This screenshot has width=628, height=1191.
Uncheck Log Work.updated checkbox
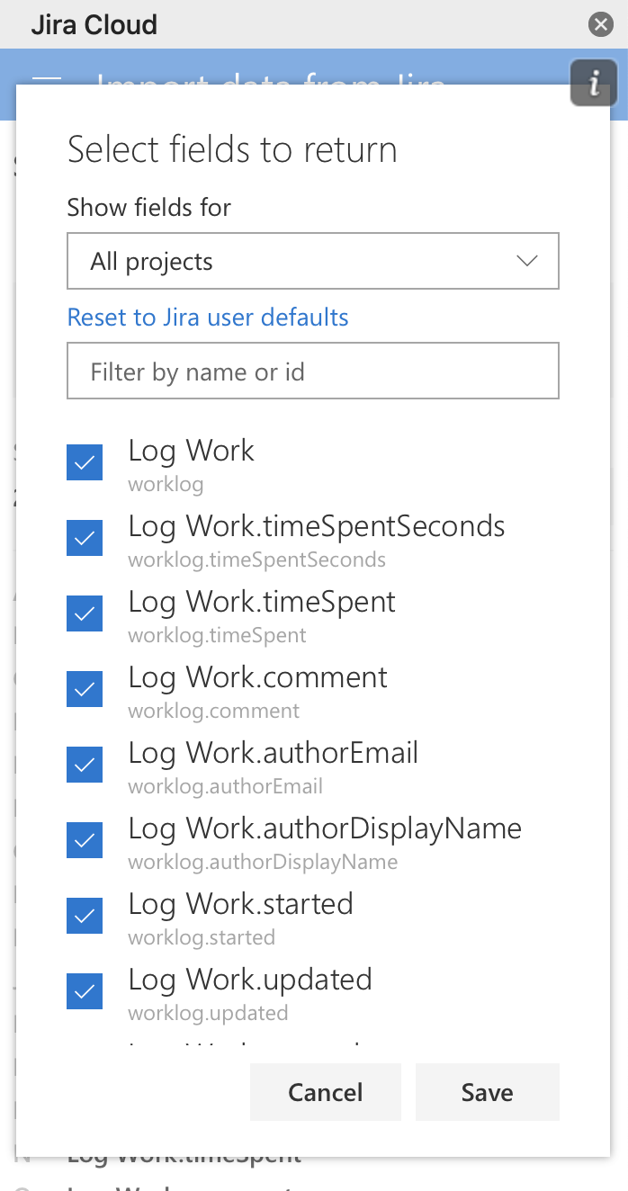(85, 991)
